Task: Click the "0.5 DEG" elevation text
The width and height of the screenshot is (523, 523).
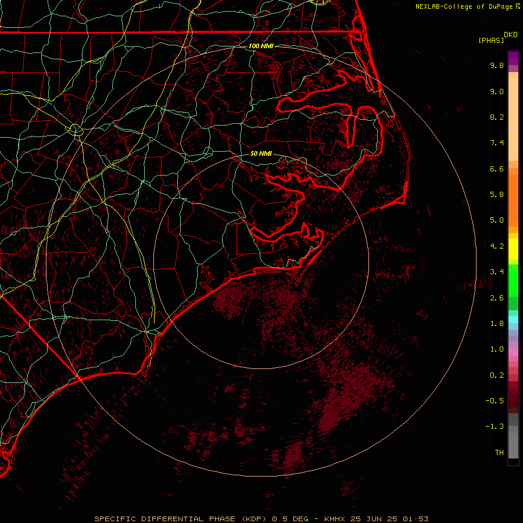Action: (289, 519)
